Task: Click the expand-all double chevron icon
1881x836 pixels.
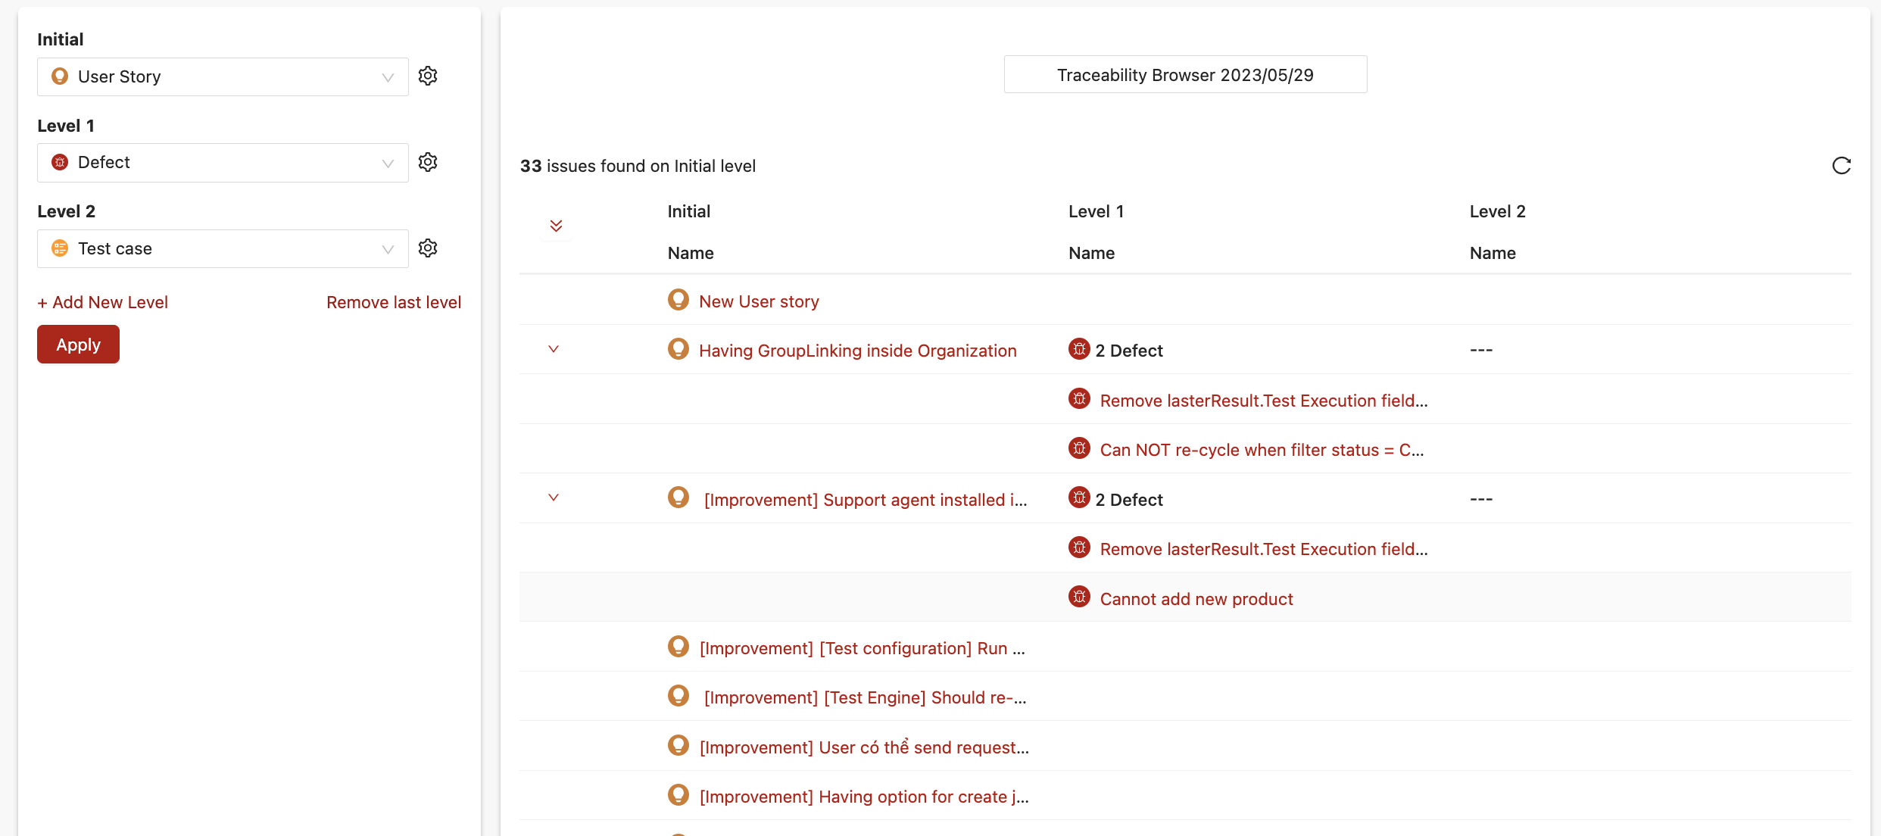Action: (556, 226)
